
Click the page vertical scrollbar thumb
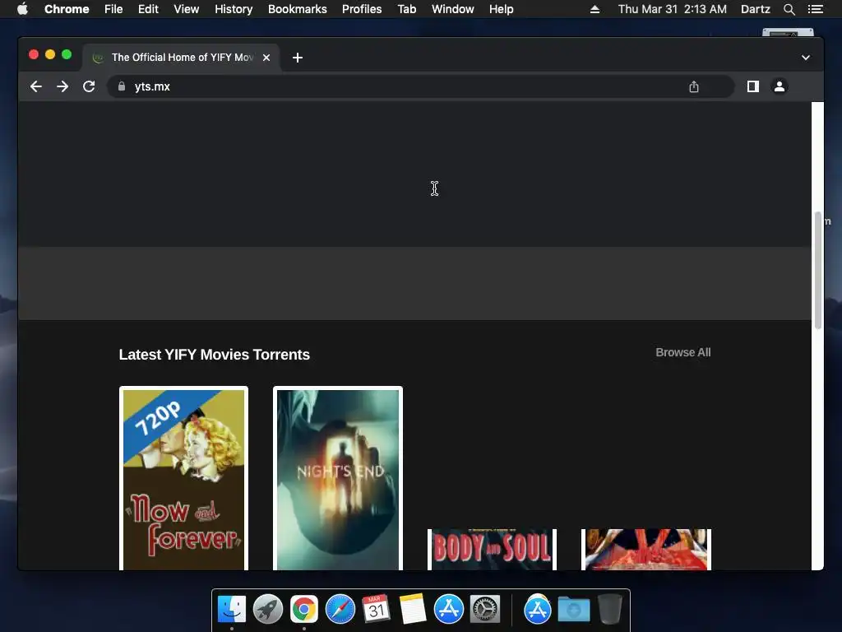(818, 270)
